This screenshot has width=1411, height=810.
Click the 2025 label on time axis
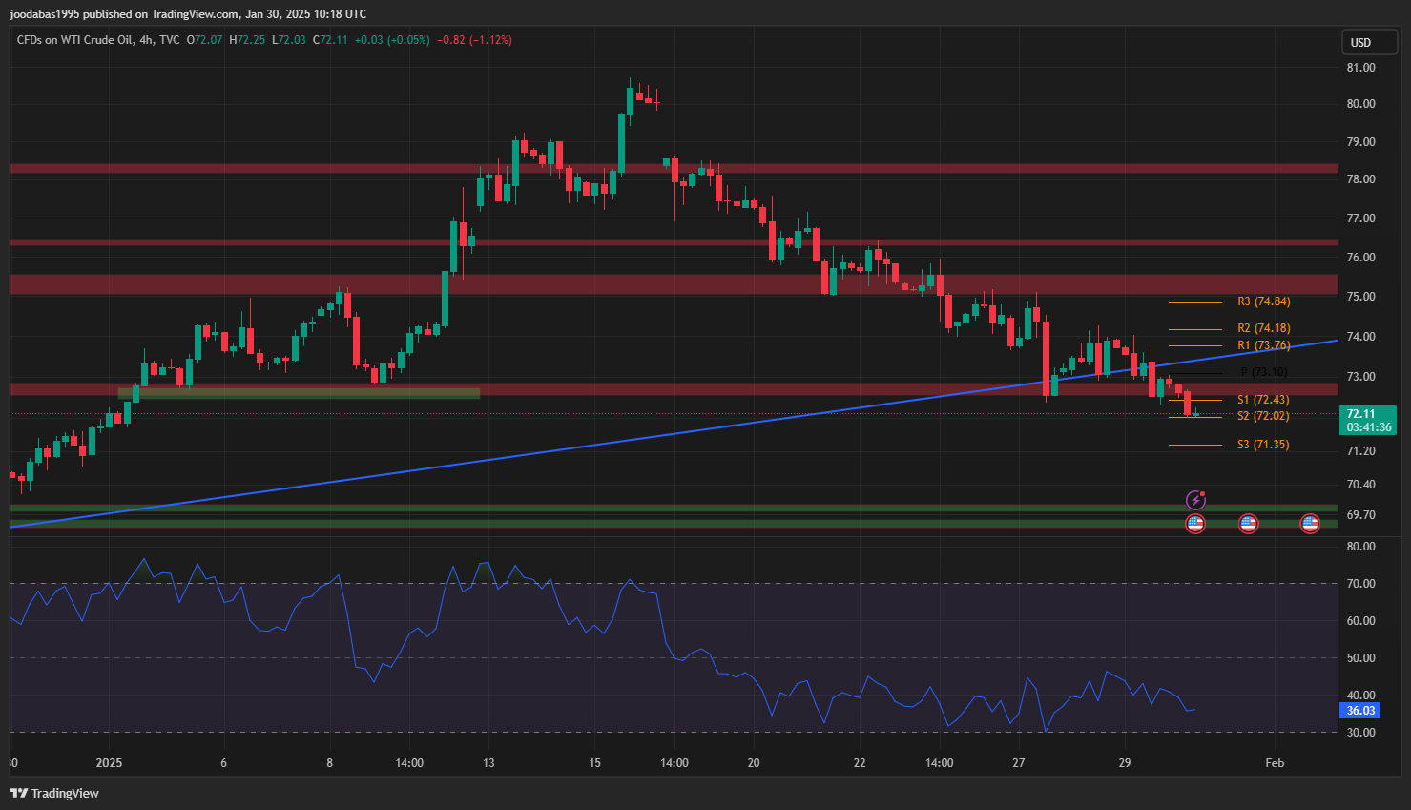click(110, 763)
